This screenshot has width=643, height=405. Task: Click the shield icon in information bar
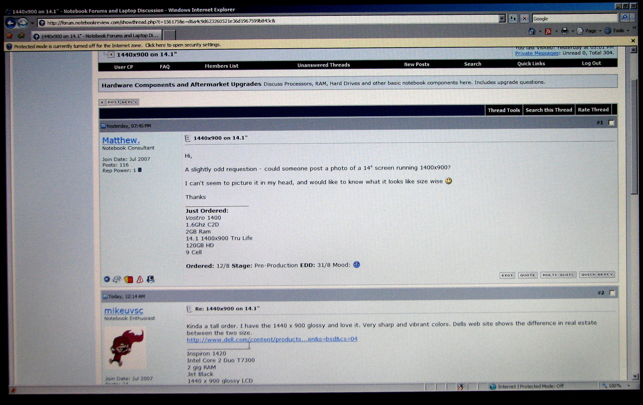click(9, 46)
